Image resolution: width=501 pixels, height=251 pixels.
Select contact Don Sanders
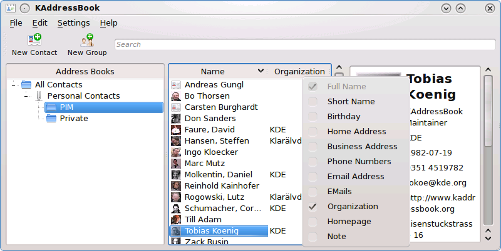click(x=210, y=119)
